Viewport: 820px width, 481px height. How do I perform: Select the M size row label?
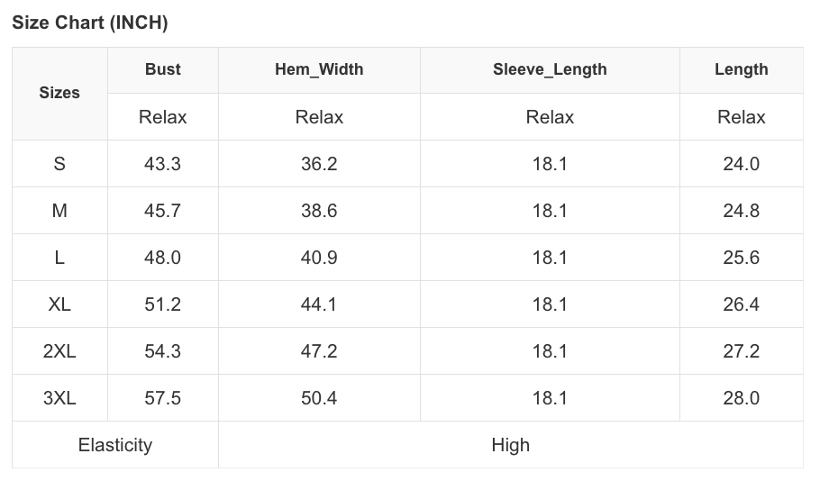(59, 211)
